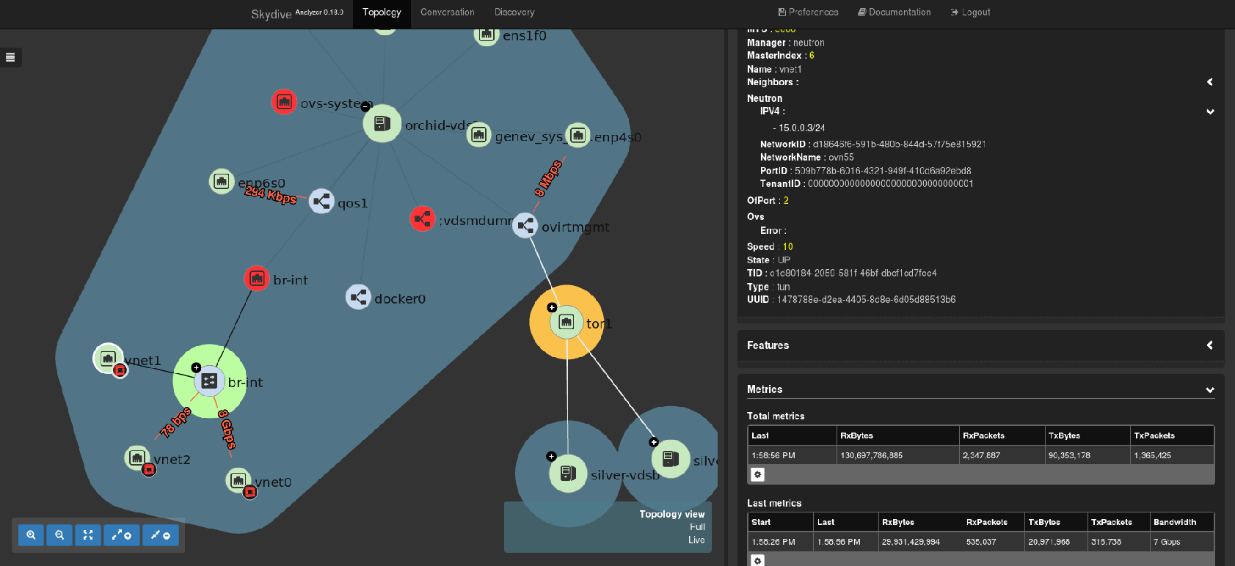This screenshot has height=566, width=1235.
Task: Collapse all groups with arrows-minus button
Action: [x=161, y=535]
